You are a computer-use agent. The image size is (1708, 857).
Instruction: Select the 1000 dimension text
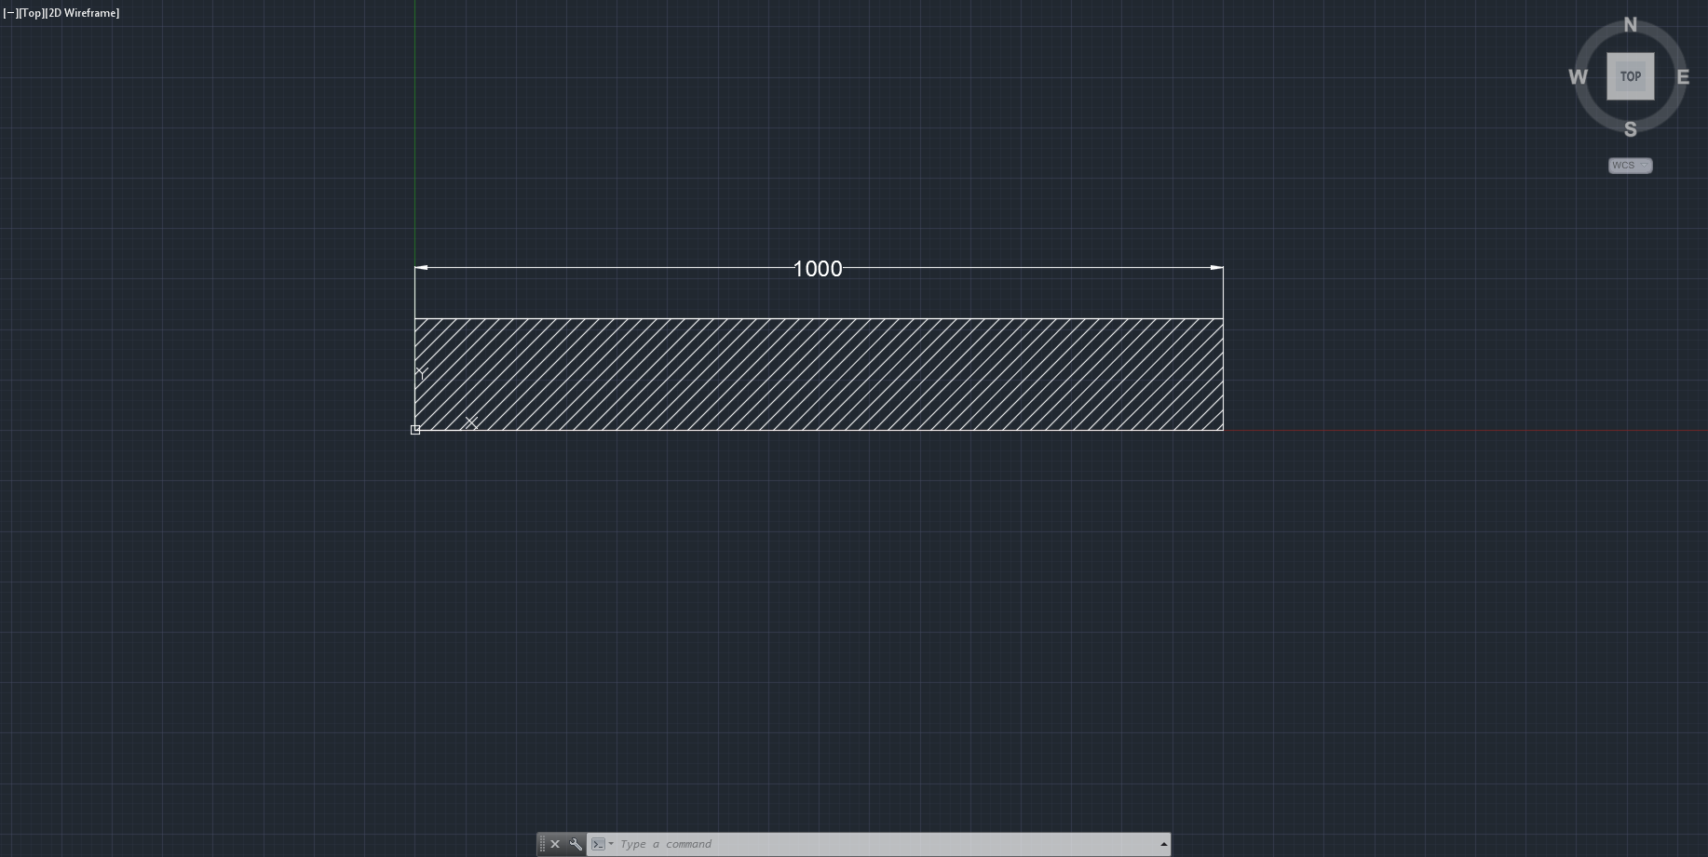(818, 269)
